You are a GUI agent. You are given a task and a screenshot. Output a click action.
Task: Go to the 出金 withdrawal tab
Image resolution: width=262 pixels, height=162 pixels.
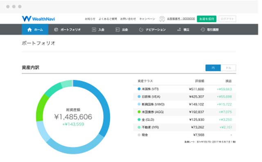pyautogui.click(x=122, y=29)
